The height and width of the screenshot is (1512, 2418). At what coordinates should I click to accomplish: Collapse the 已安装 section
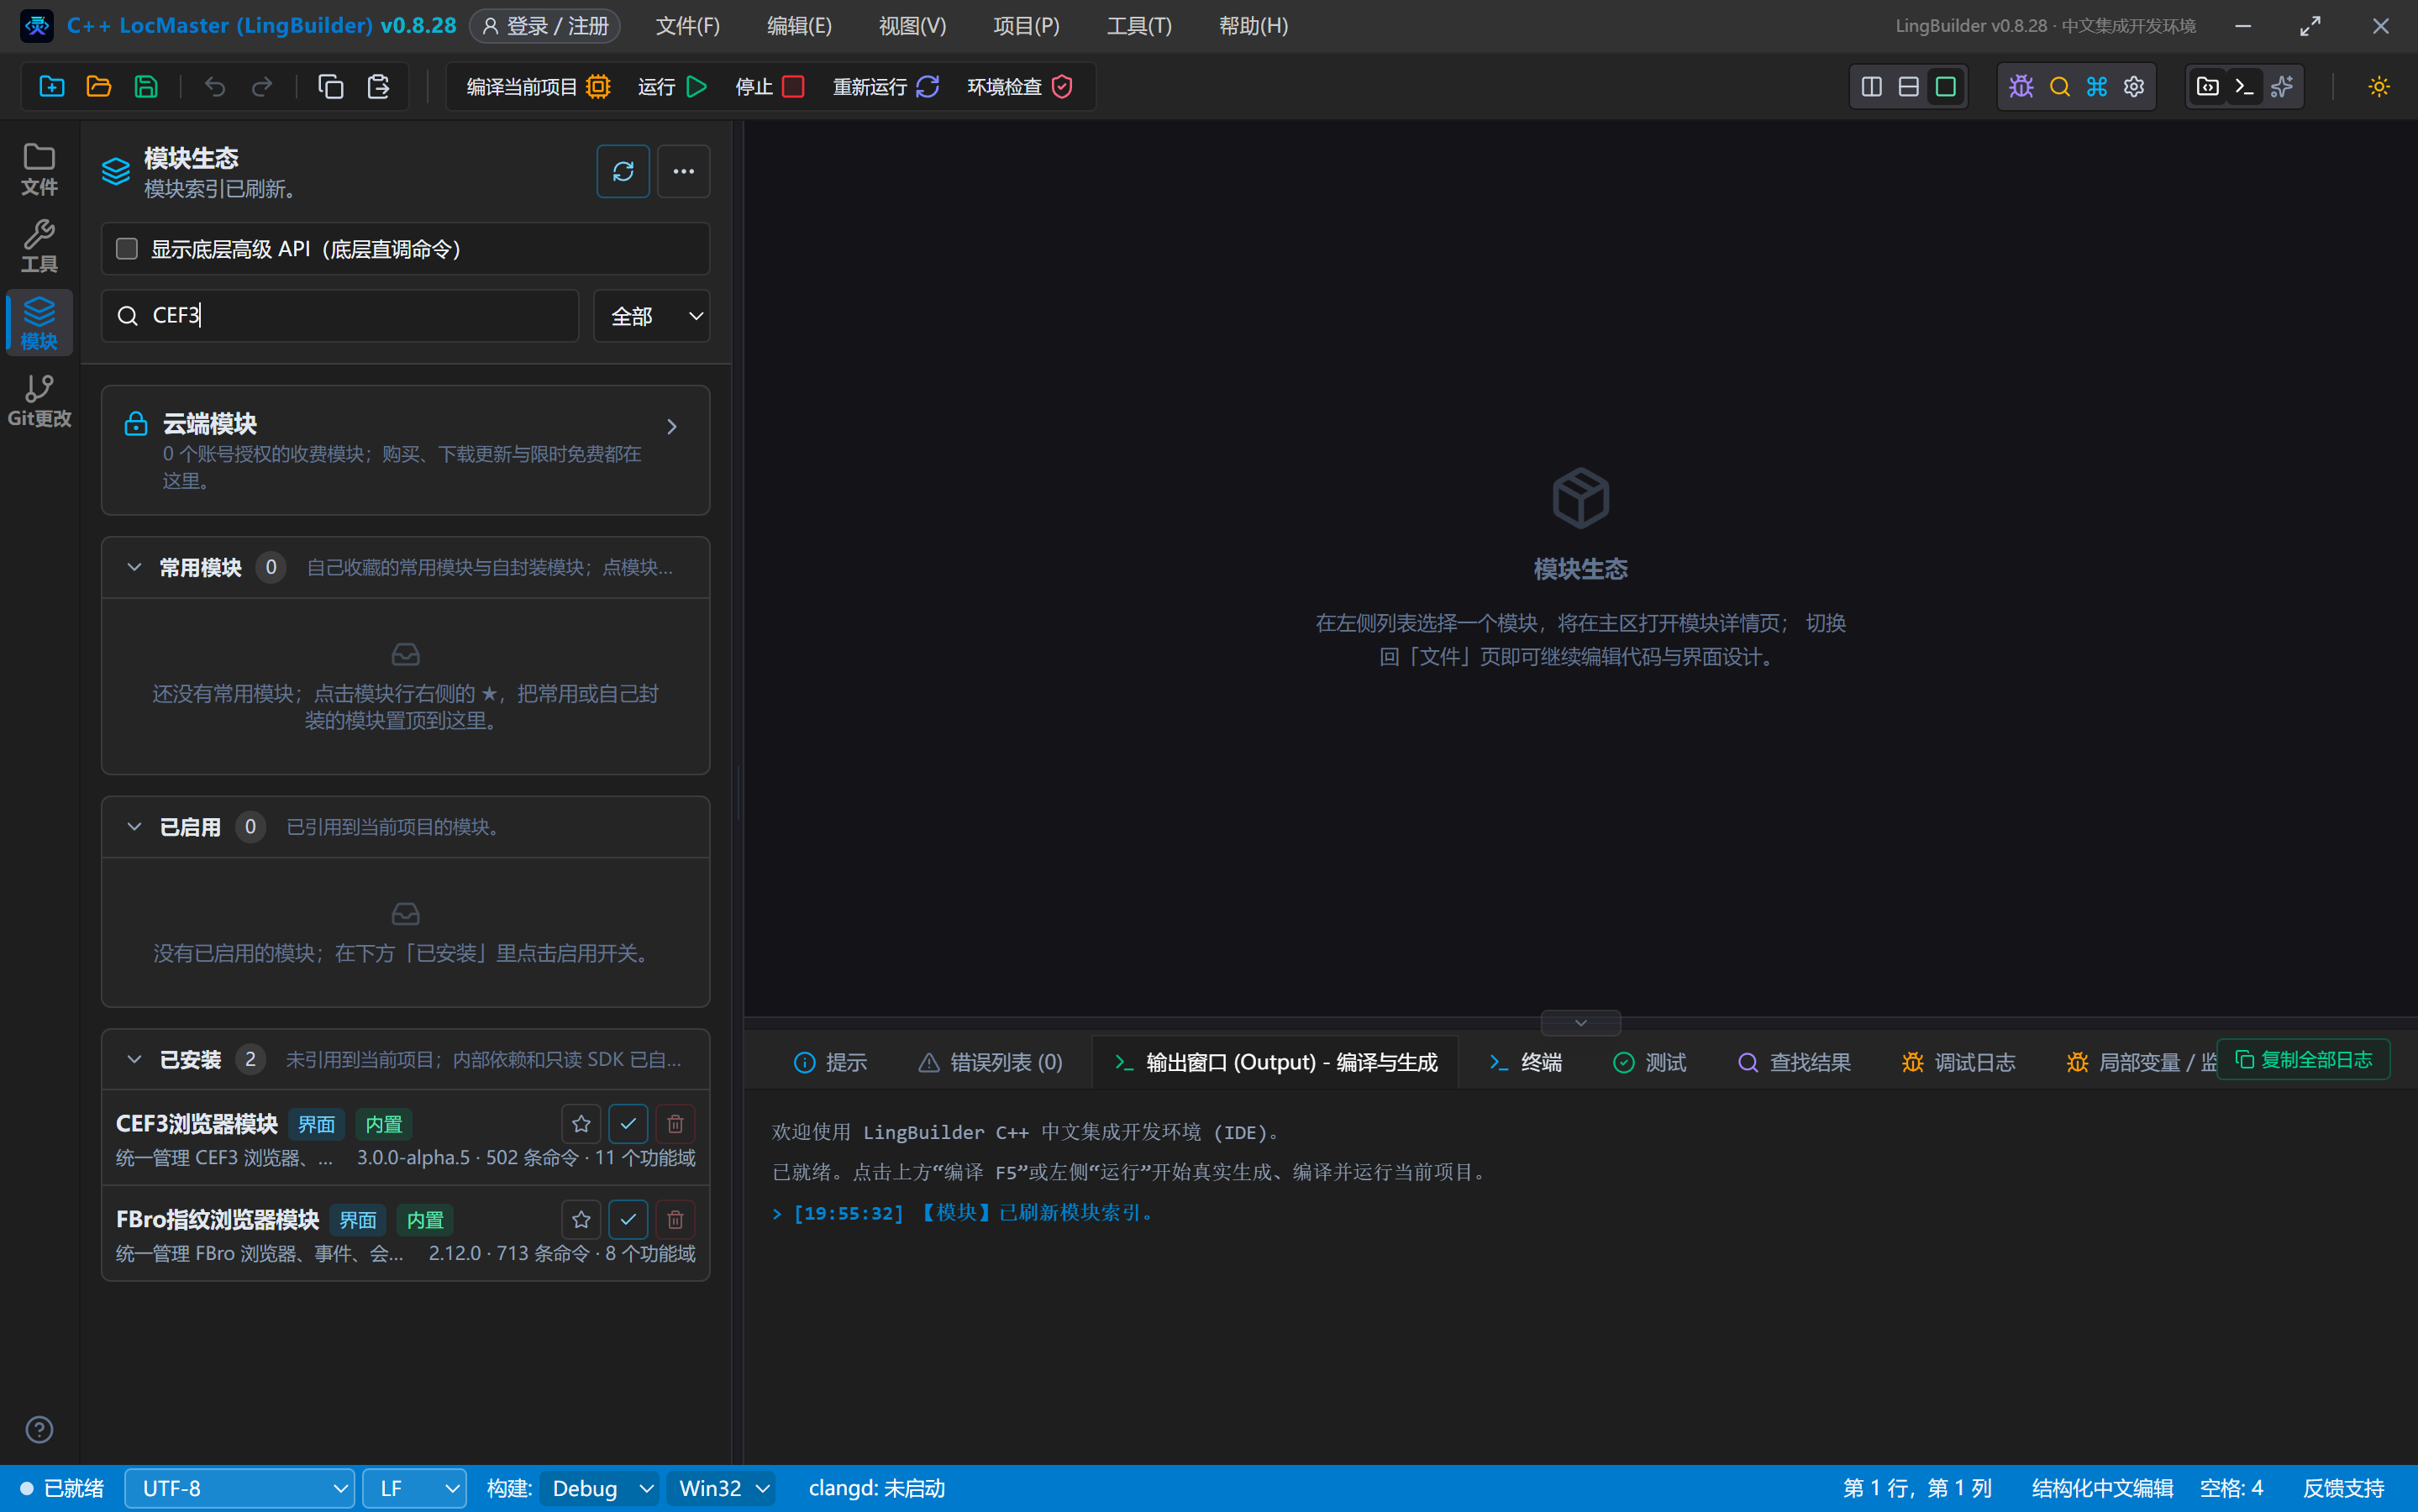[134, 1059]
